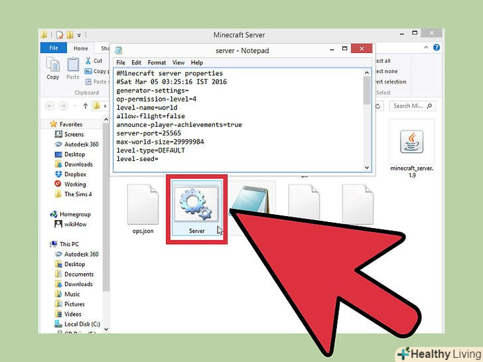Screen dimensions: 483x362
Task: Click the Refresh button in Explorer
Action: pos(378,106)
